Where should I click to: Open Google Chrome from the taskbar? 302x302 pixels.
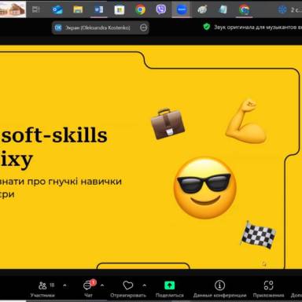(140, 9)
